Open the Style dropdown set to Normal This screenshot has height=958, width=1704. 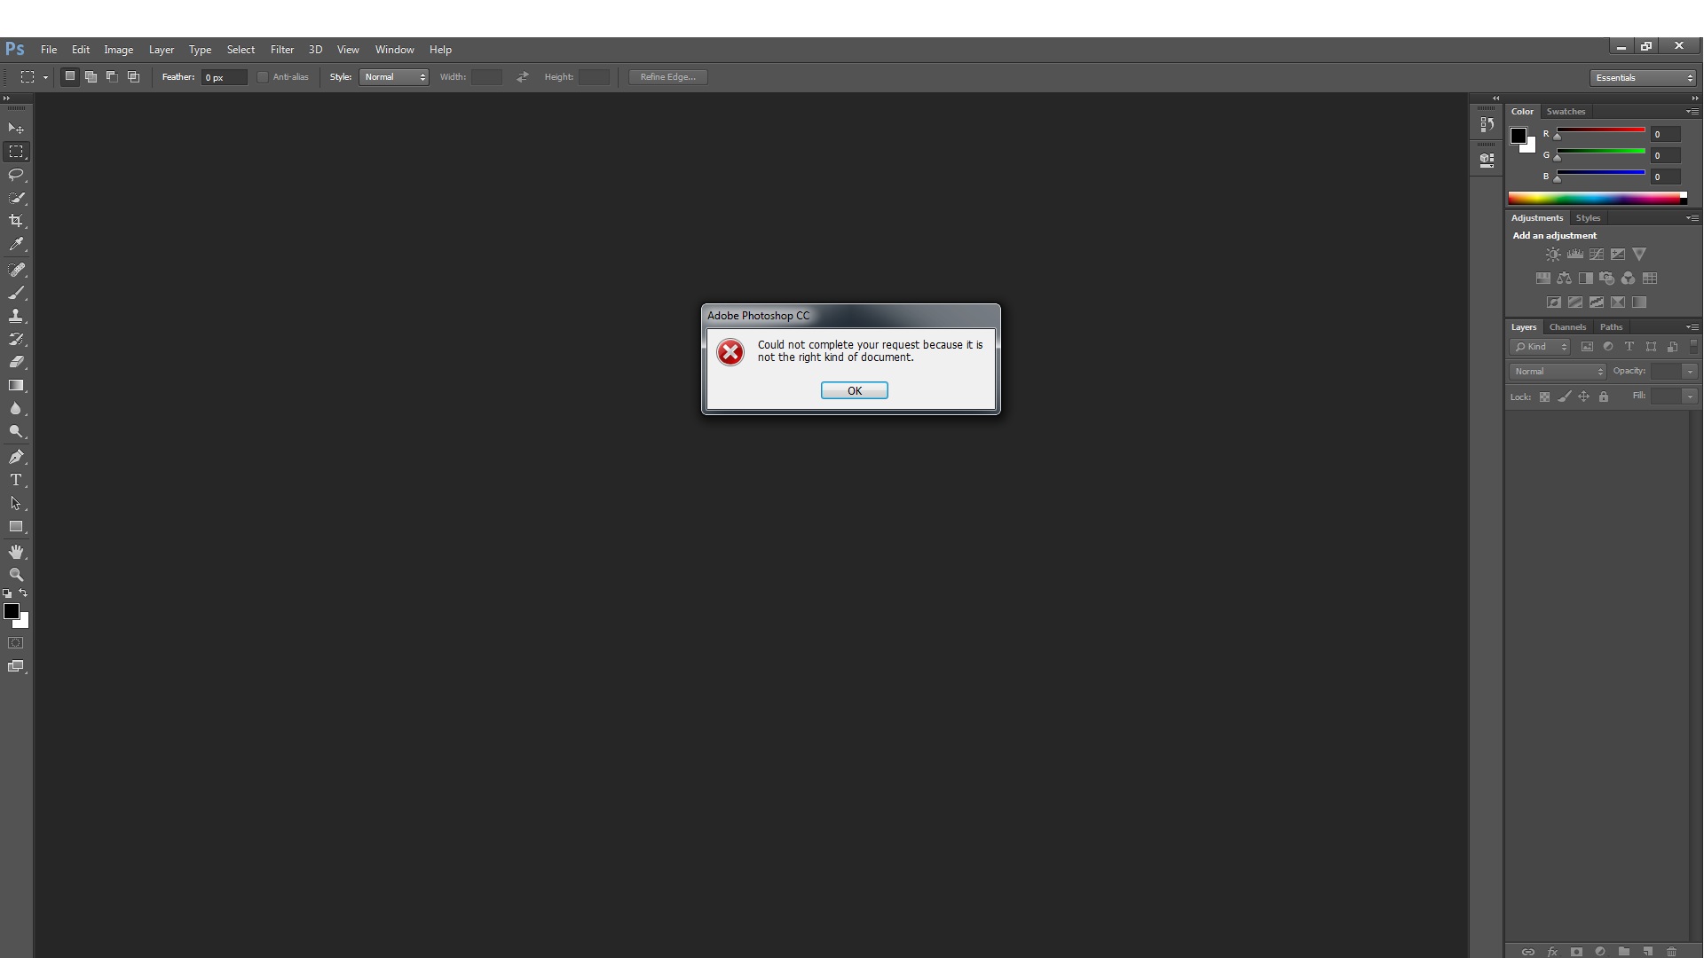pyautogui.click(x=394, y=77)
